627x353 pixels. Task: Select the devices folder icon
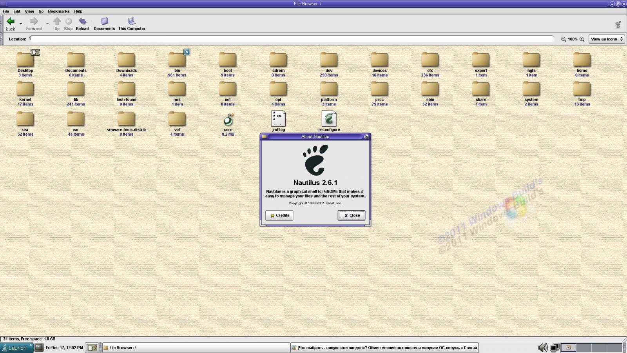tap(379, 60)
